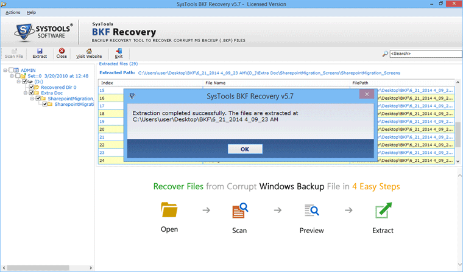Click the ADMIN computer icon in tree
Viewport: 463px width, 272px height.
(x=16, y=70)
